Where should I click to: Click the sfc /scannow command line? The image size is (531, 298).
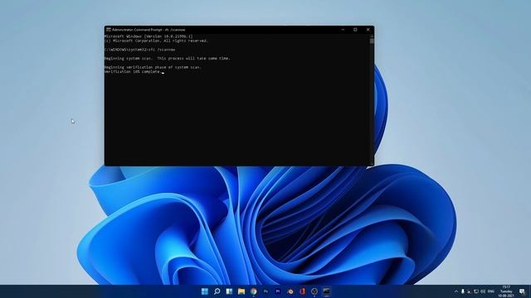tap(140, 50)
